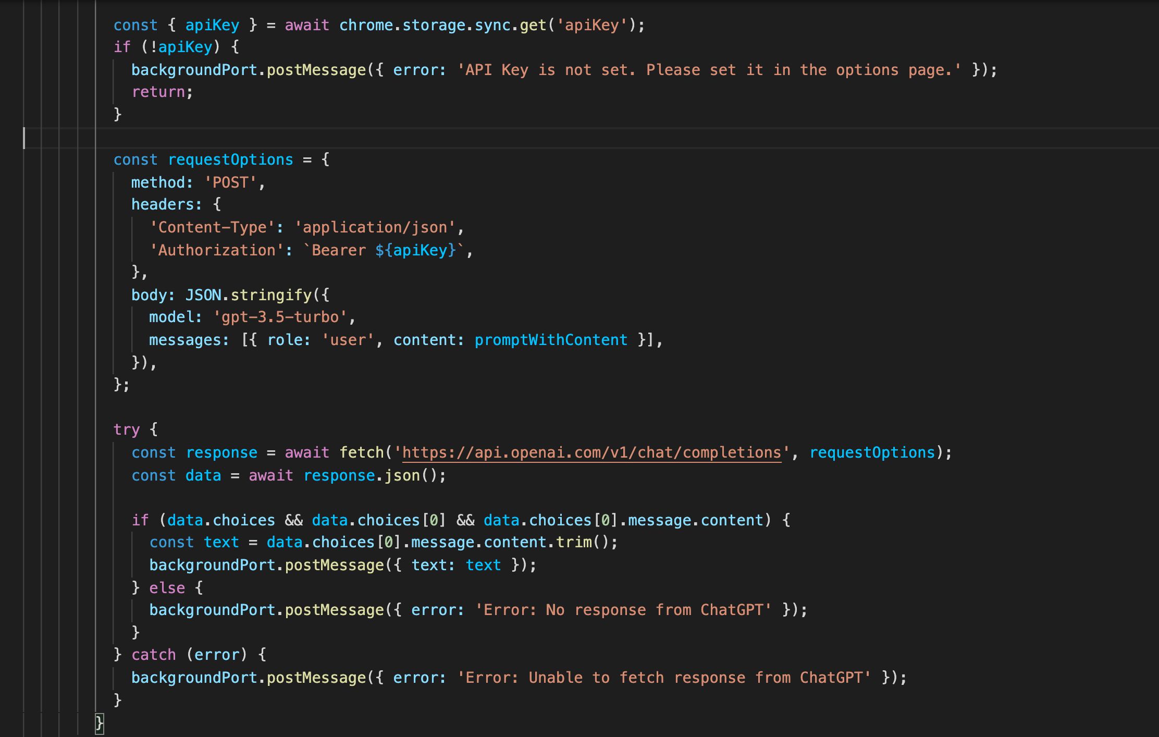The width and height of the screenshot is (1159, 737).
Task: Click the chrome token in the storage call
Action: [366, 25]
